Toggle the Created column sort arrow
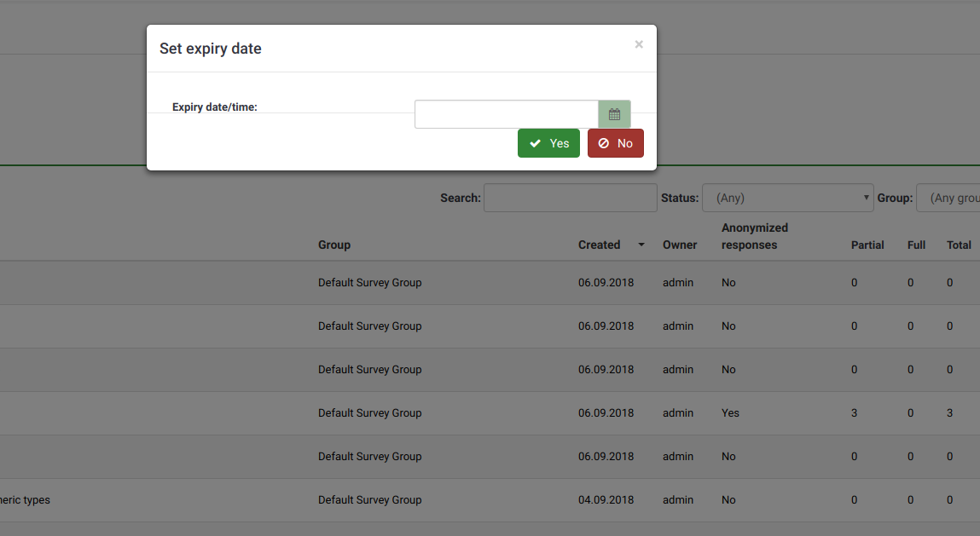 pyautogui.click(x=641, y=245)
